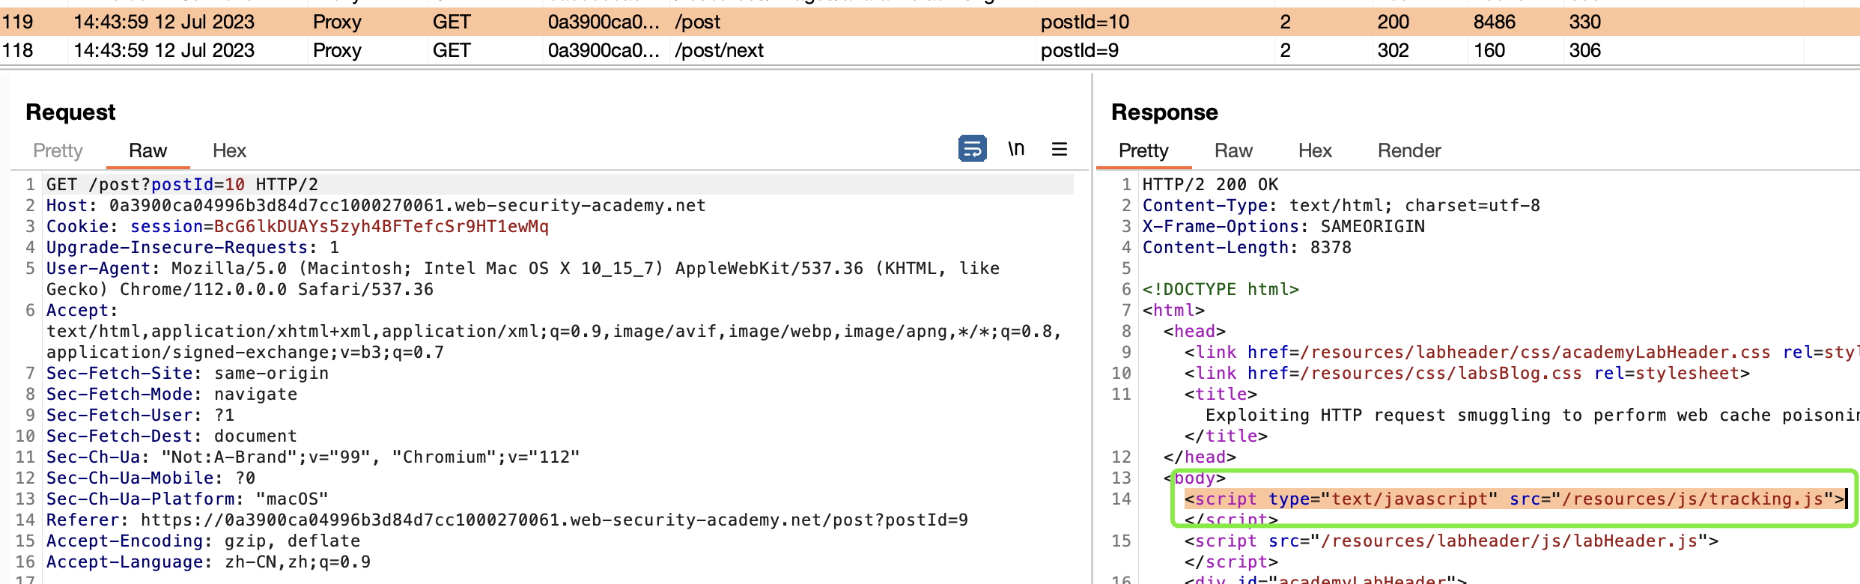Viewport: 1860px width, 584px height.
Task: Select history row 118 for /post/next
Action: (719, 50)
